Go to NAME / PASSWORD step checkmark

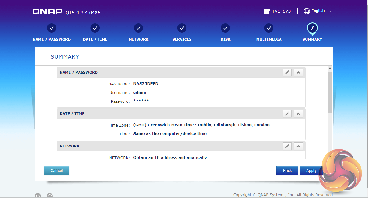(52, 28)
